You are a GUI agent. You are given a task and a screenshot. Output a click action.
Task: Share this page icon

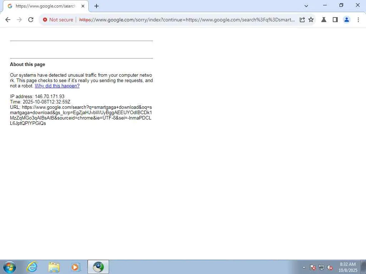pyautogui.click(x=302, y=20)
